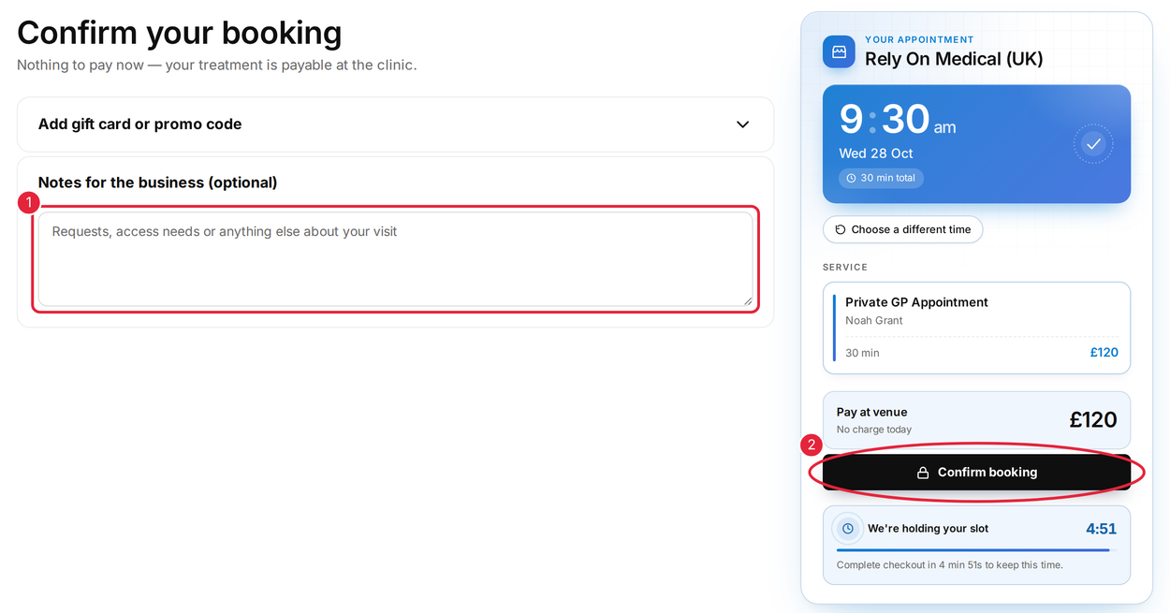Click the Pay at venue label
Viewport: 1170px width, 613px height.
tap(871, 412)
